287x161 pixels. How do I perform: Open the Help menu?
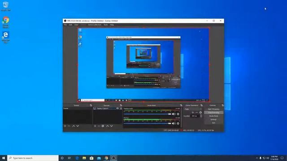click(x=112, y=25)
